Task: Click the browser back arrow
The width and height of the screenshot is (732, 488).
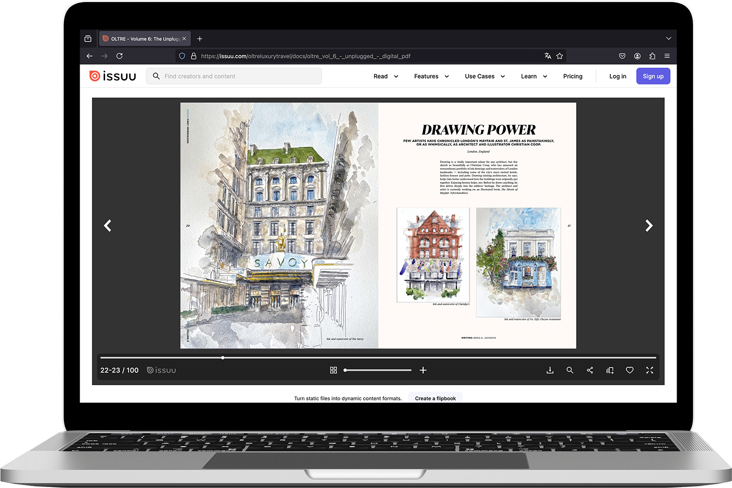Action: tap(90, 56)
